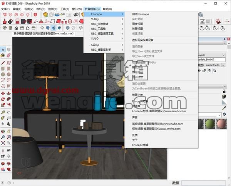Click 启动 Enscape menu entry
Screen dimensions: 231x186
tap(141, 14)
